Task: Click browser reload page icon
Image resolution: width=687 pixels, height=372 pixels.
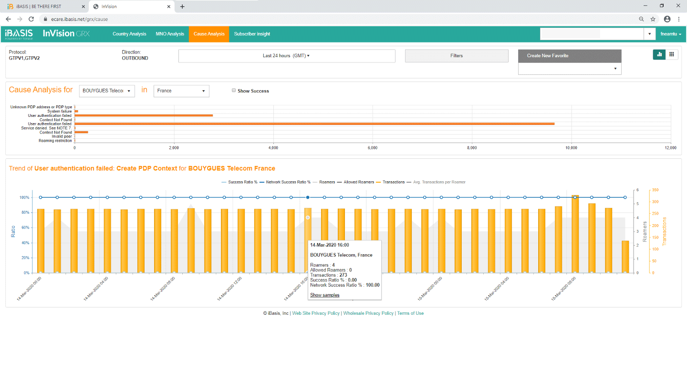Action: 31,19
